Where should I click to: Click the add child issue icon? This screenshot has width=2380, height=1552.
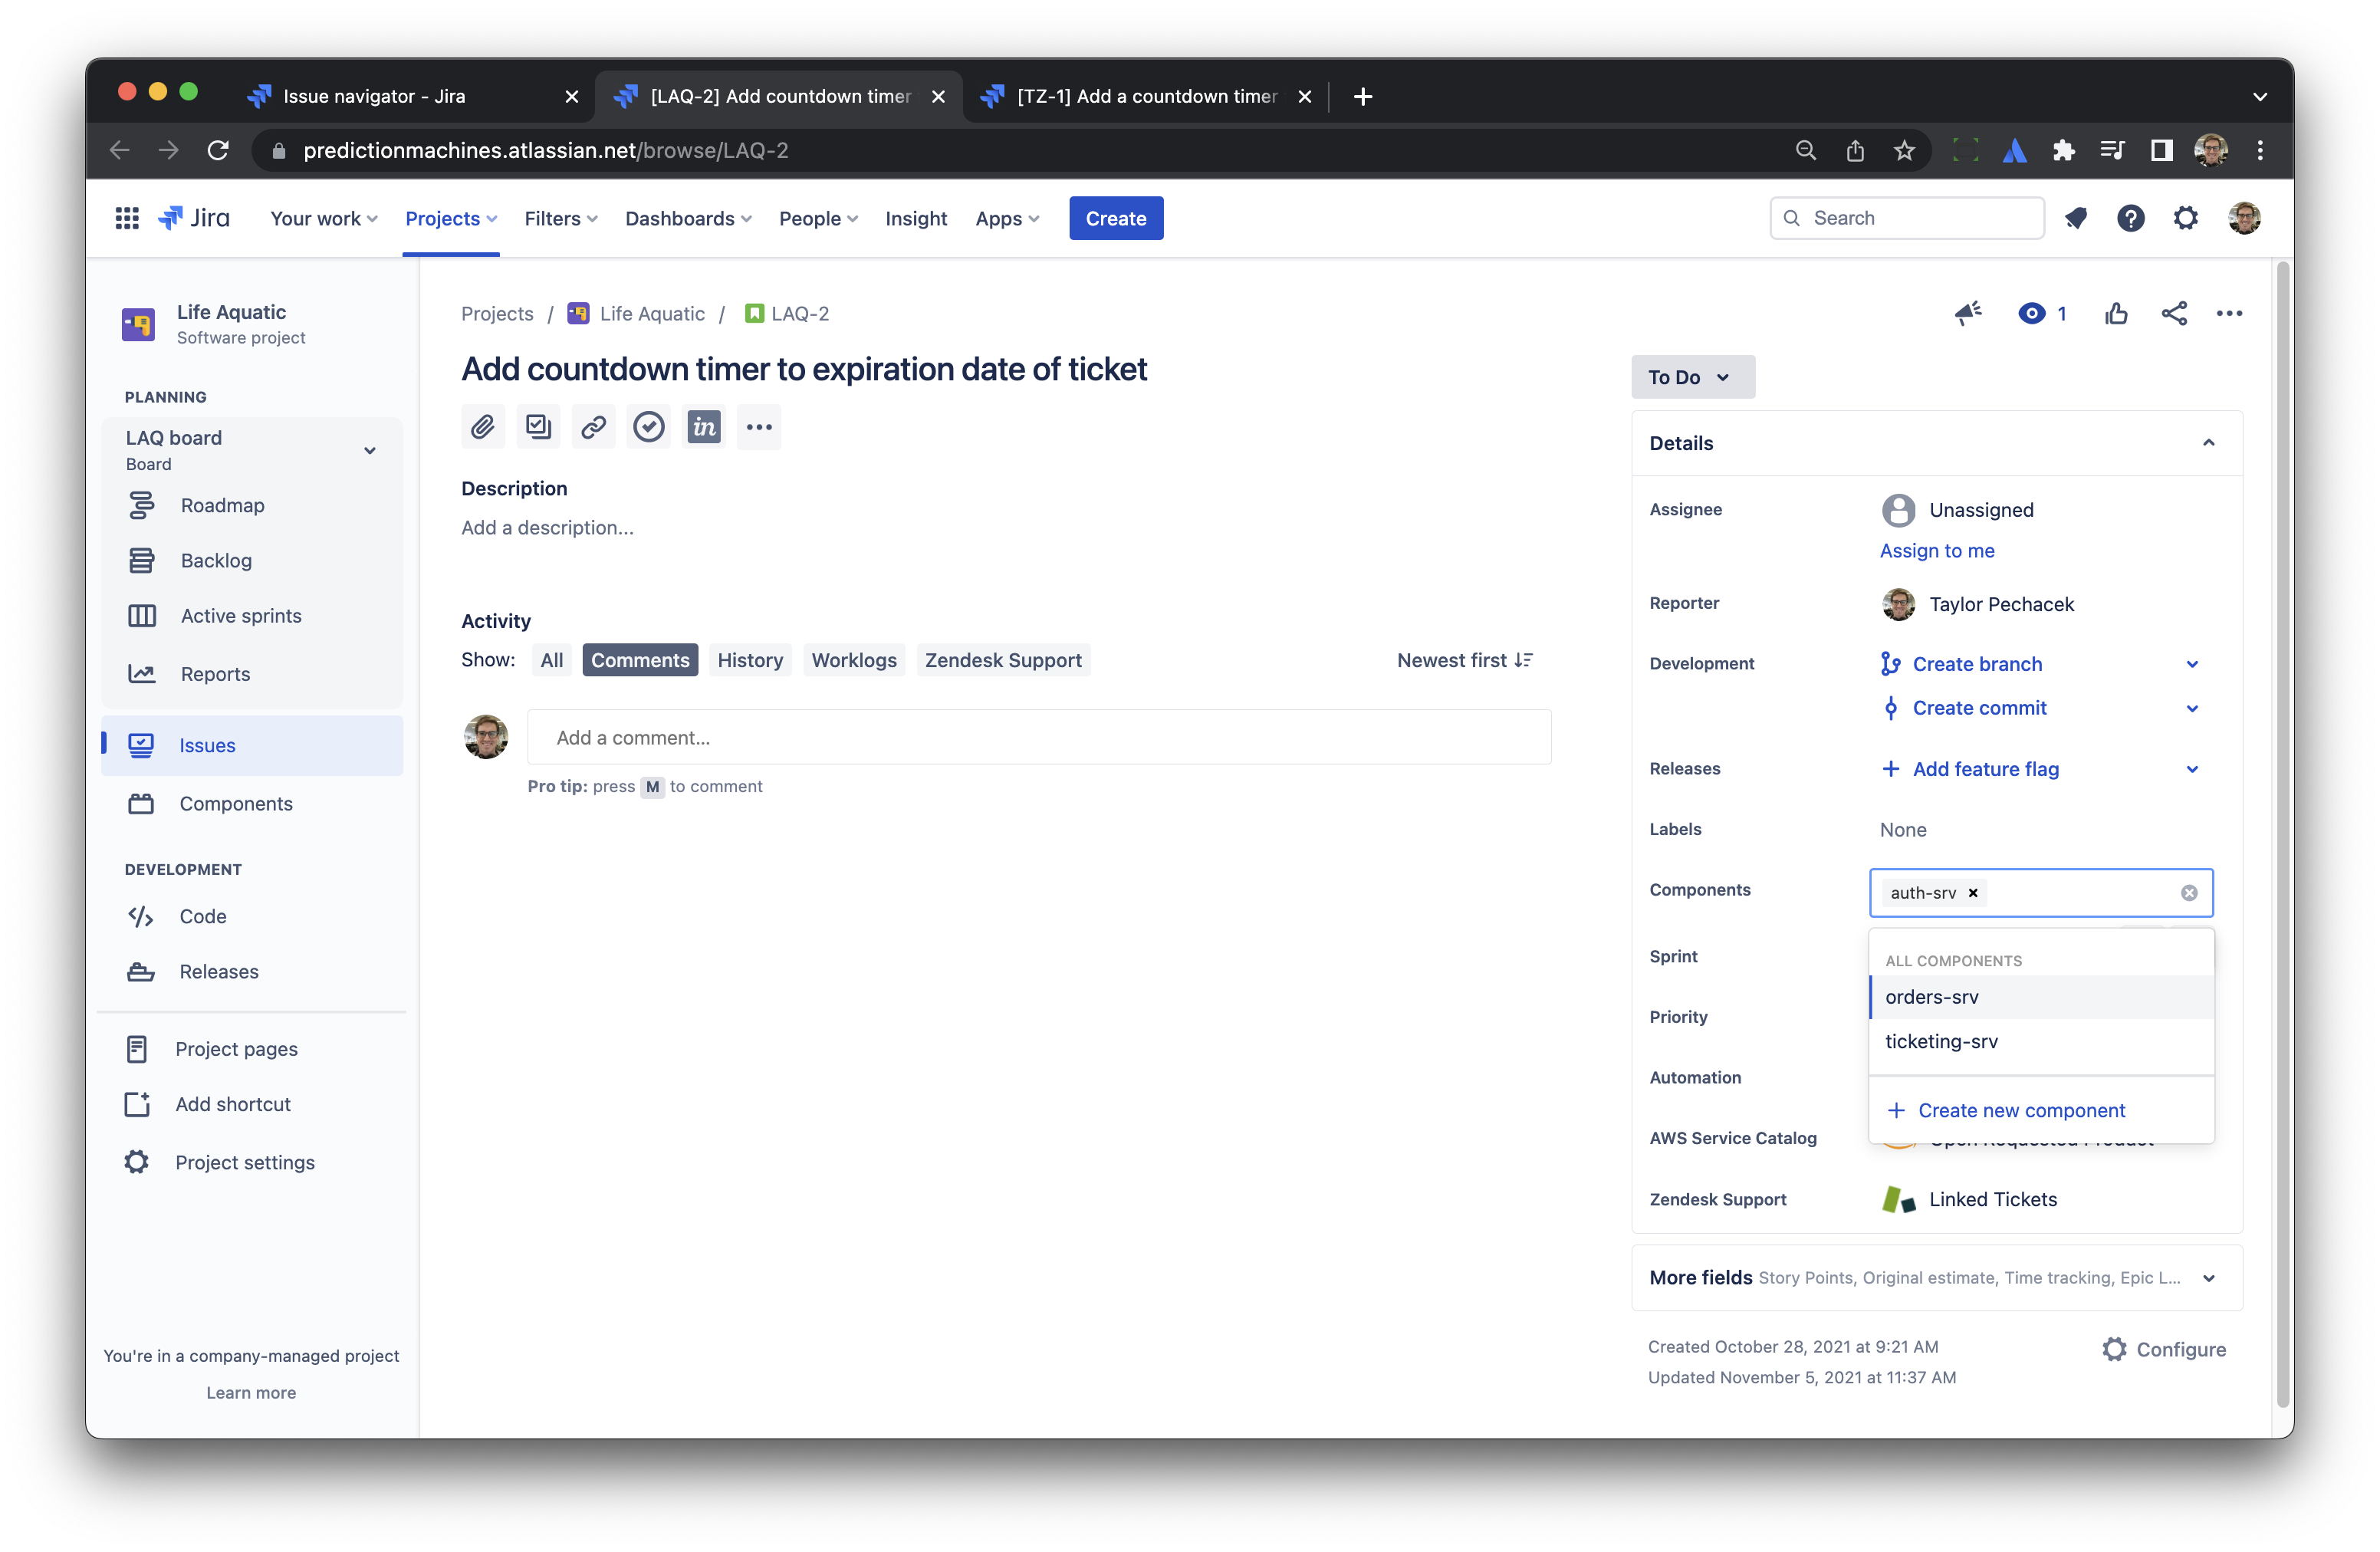point(538,427)
